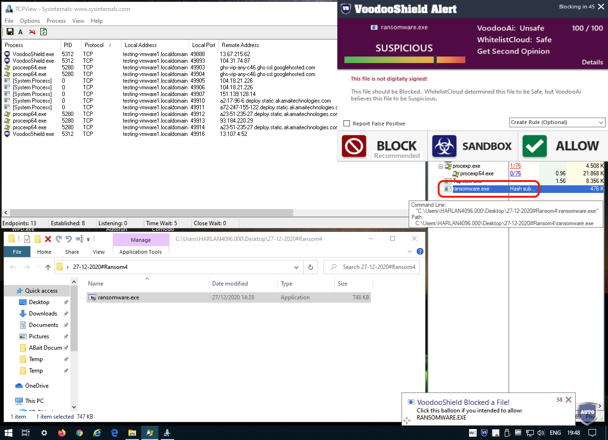This screenshot has height=440, width=608.
Task: Open the Customize Quick Access Toolbar dropdown arrow
Action: point(88,239)
